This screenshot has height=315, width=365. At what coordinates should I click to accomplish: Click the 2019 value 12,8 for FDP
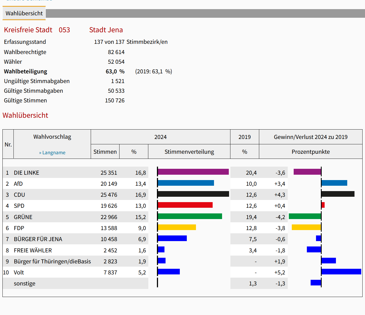pyautogui.click(x=251, y=228)
